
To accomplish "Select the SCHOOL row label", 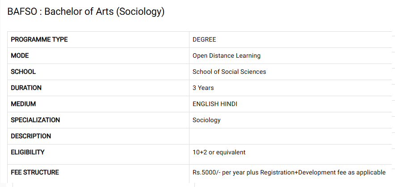I will pos(23,72).
